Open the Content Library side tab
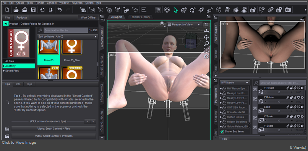Image resolution: width=308 pixels, height=151 pixels. pos(102,66)
